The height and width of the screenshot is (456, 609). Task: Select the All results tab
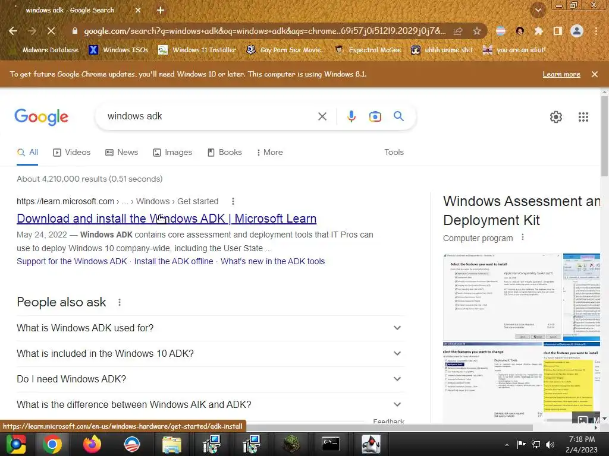click(27, 153)
